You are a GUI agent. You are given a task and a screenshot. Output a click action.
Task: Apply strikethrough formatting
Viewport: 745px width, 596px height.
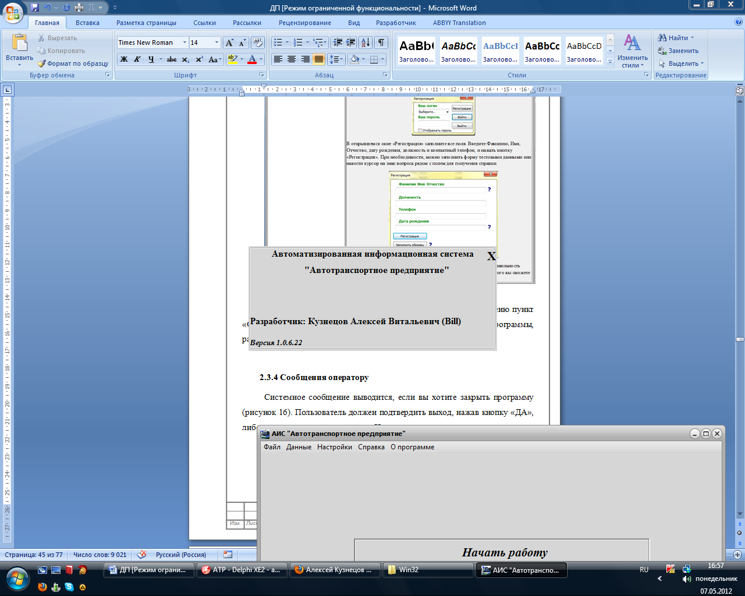click(171, 59)
